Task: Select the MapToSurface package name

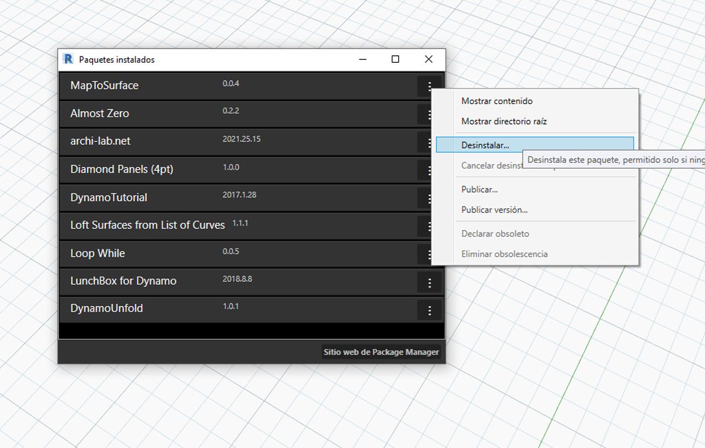Action: pyautogui.click(x=105, y=86)
